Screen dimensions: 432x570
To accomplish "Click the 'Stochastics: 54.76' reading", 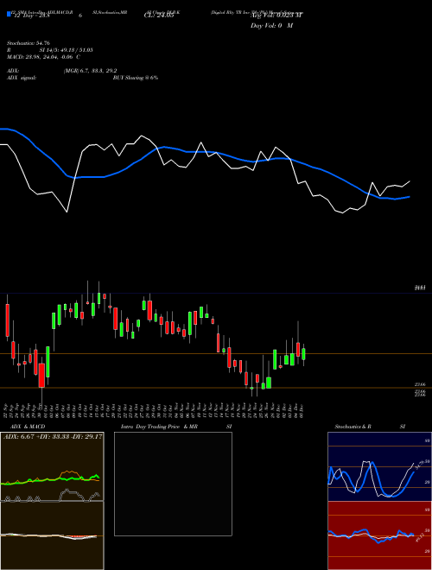I will point(29,43).
